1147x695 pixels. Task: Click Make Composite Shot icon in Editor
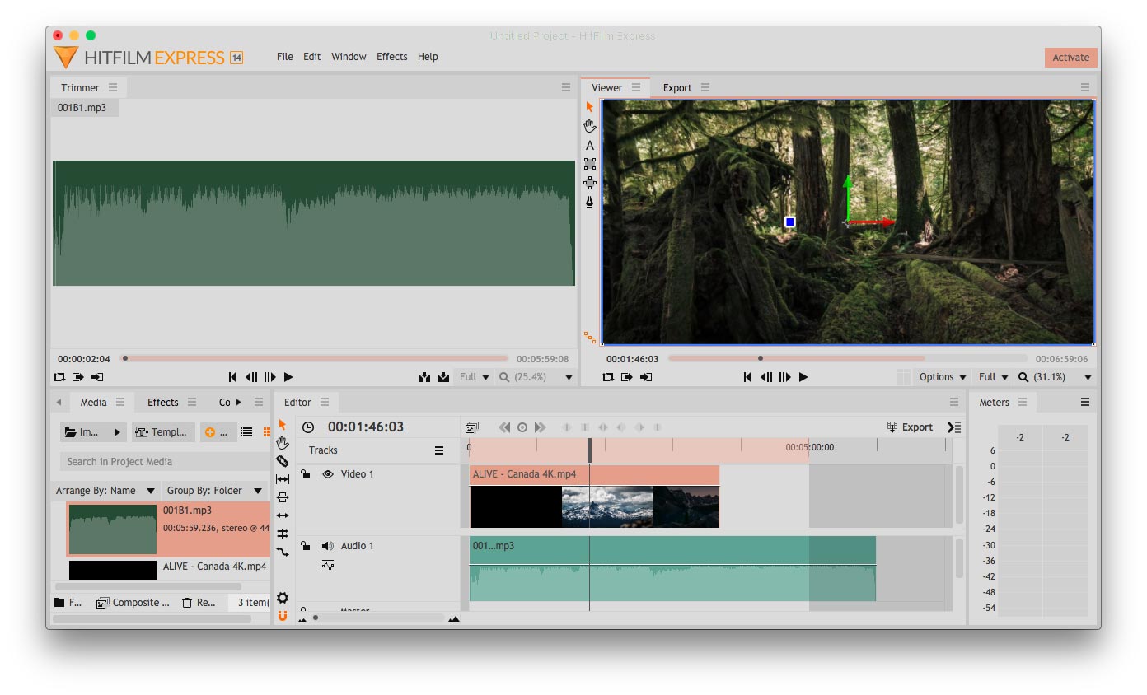471,427
